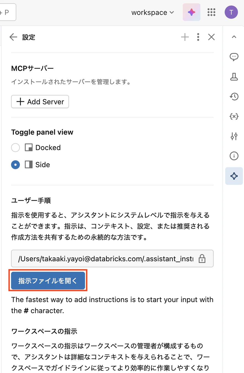This screenshot has width=244, height=373.
Task: Click the back arrow next to 設定
Action: (13, 37)
